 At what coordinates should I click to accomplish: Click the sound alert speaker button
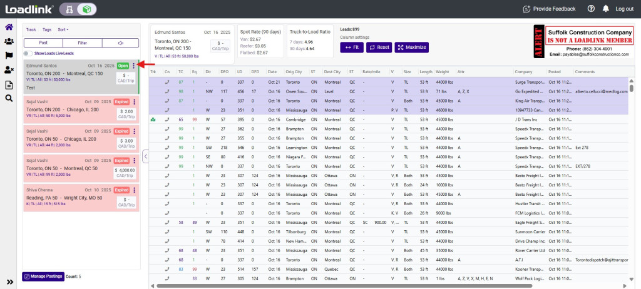(120, 43)
